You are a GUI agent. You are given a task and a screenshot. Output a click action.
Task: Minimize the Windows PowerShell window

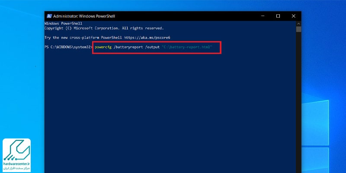[263, 16]
